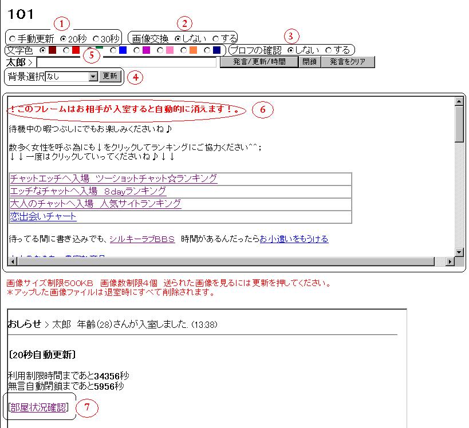Pick the pink text color swatch
The image size is (469, 428).
pyautogui.click(x=161, y=50)
